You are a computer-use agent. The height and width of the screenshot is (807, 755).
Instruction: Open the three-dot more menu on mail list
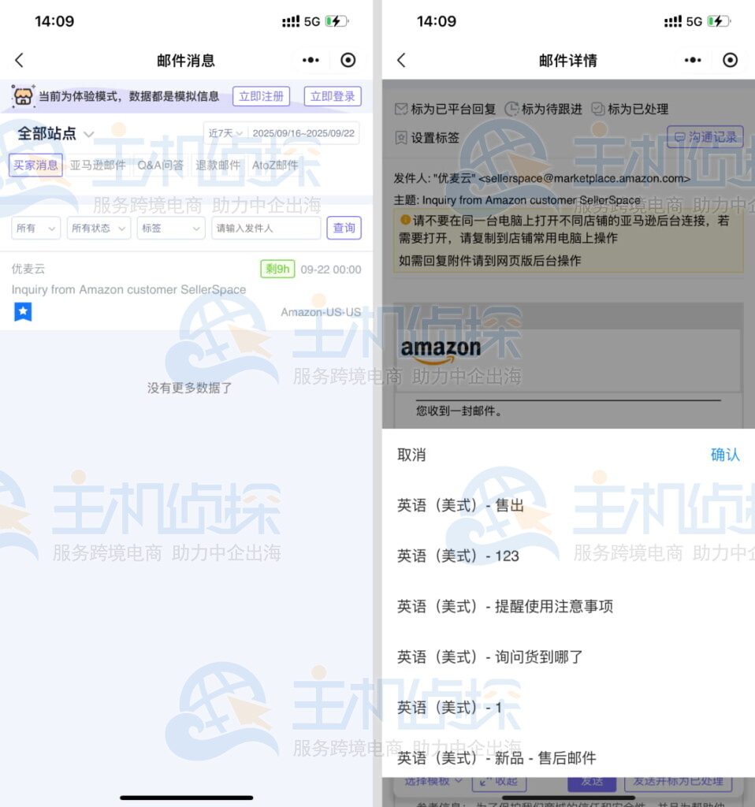(x=310, y=60)
